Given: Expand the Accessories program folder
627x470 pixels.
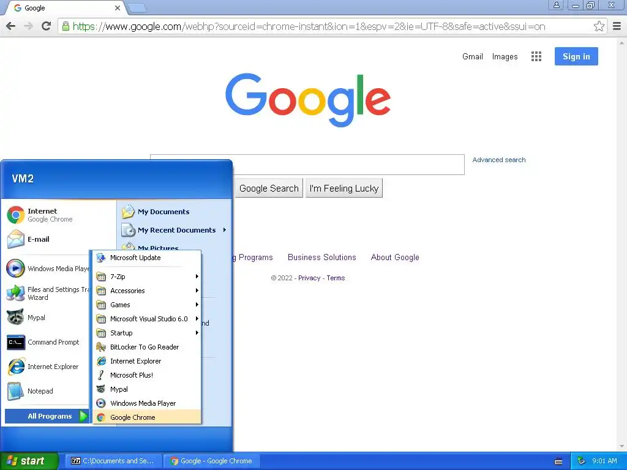Looking at the screenshot, I should click(147, 291).
